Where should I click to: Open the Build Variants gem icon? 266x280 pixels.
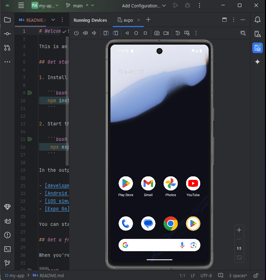point(7,207)
